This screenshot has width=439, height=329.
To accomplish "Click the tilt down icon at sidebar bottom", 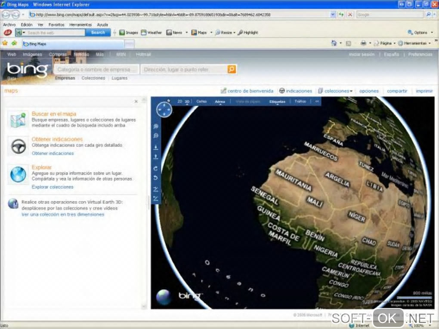I will coord(156,199).
